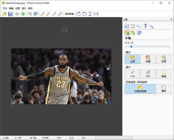The height and width of the screenshot is (140, 174).
Task: Switch mode to 效果 (effects)
Action: (x=164, y=59)
